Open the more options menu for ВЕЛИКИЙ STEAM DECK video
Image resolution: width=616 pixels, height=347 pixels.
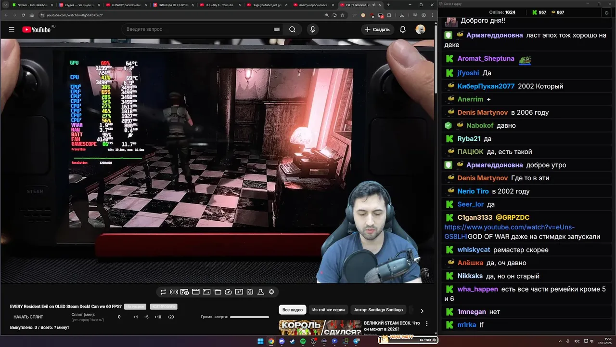click(427, 324)
